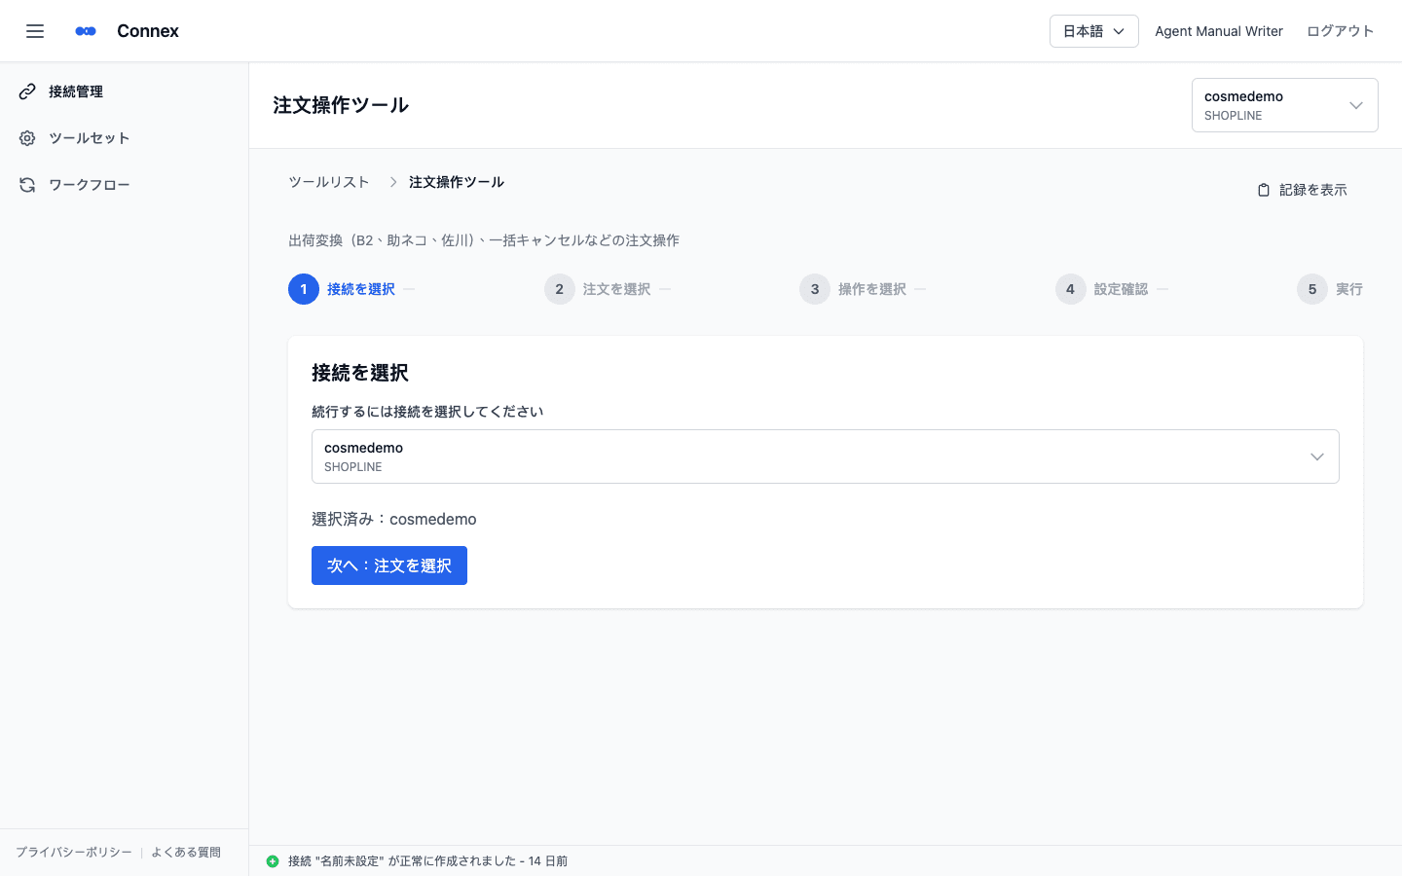
Task: Open the connection select box showing cosmedemo
Action: click(x=825, y=456)
